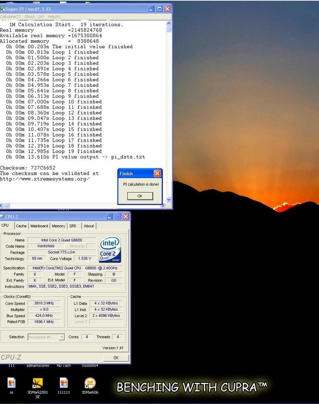Open the 3DMark2001 SE desktop shortcut
This screenshot has height=404, width=319.
point(37,383)
